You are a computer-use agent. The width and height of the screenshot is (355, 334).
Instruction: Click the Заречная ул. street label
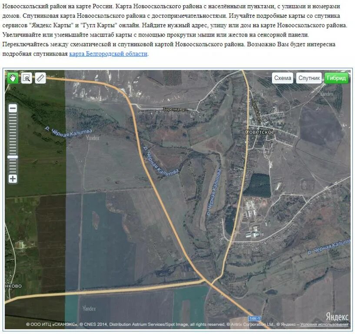click(175, 109)
